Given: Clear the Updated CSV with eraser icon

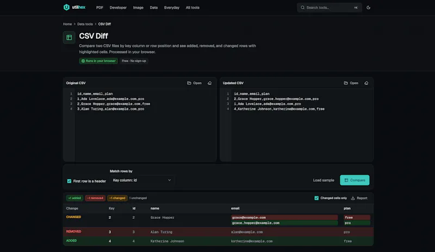Looking at the screenshot, I should [366, 83].
